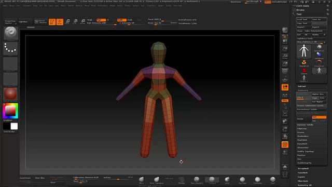The width and height of the screenshot is (332, 187).
Task: Open the Dots stroke type selector
Action: pos(10,48)
